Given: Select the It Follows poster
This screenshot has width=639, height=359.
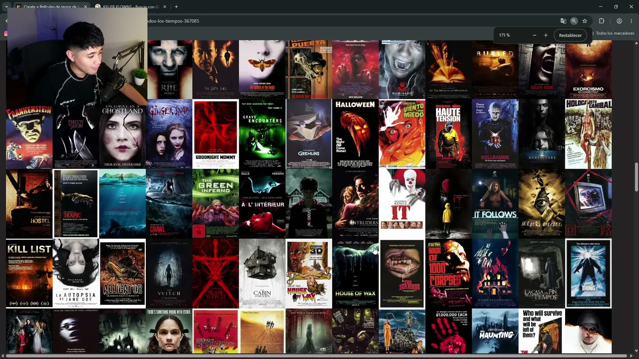Looking at the screenshot, I should click(x=495, y=204).
